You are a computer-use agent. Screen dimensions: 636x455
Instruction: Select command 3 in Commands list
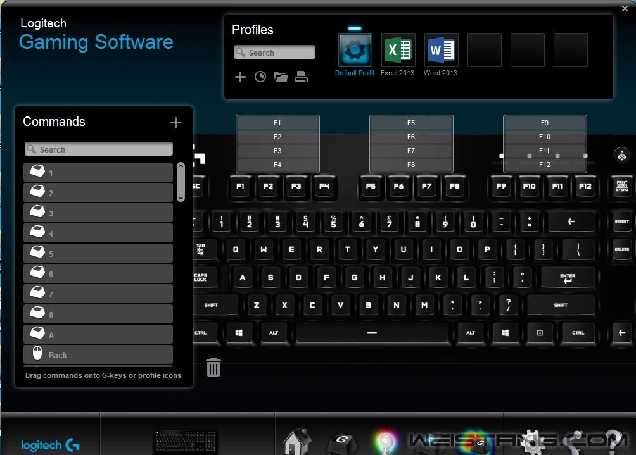coord(98,213)
